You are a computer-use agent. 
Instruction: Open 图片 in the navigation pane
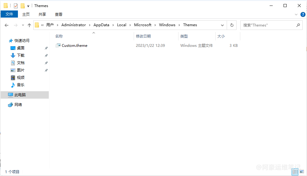[21, 70]
